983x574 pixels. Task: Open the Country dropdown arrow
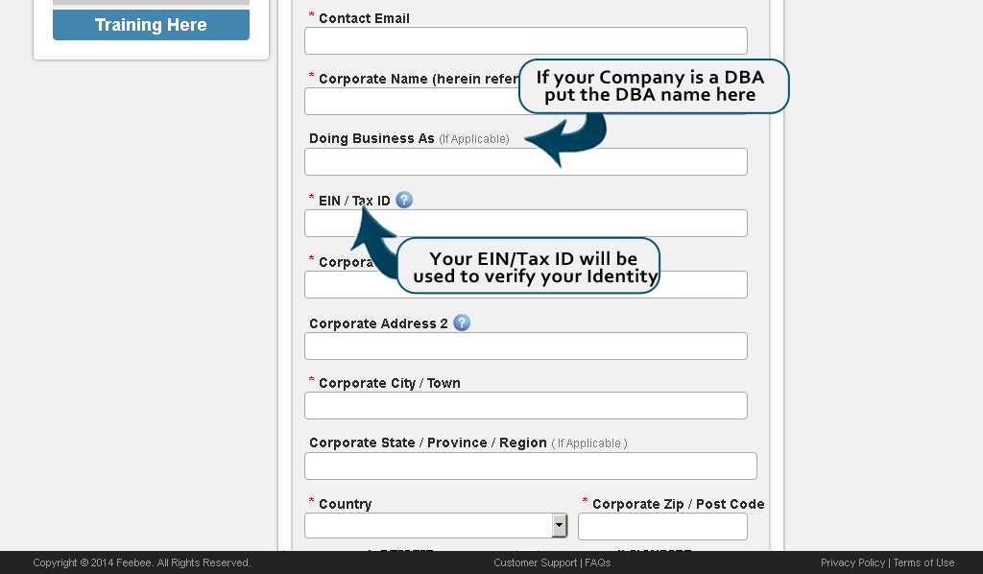(x=560, y=525)
